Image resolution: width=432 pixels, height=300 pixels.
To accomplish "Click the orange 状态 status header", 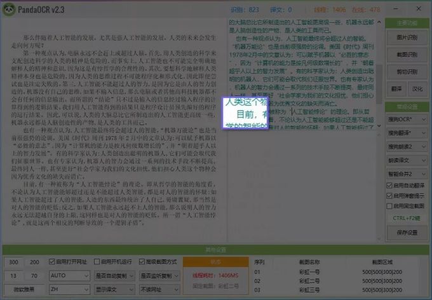I will coord(216,262).
